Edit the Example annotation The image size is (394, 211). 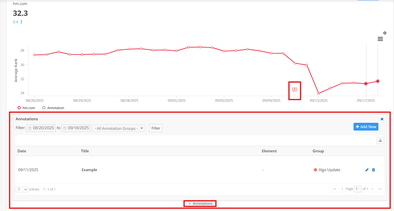pyautogui.click(x=367, y=170)
